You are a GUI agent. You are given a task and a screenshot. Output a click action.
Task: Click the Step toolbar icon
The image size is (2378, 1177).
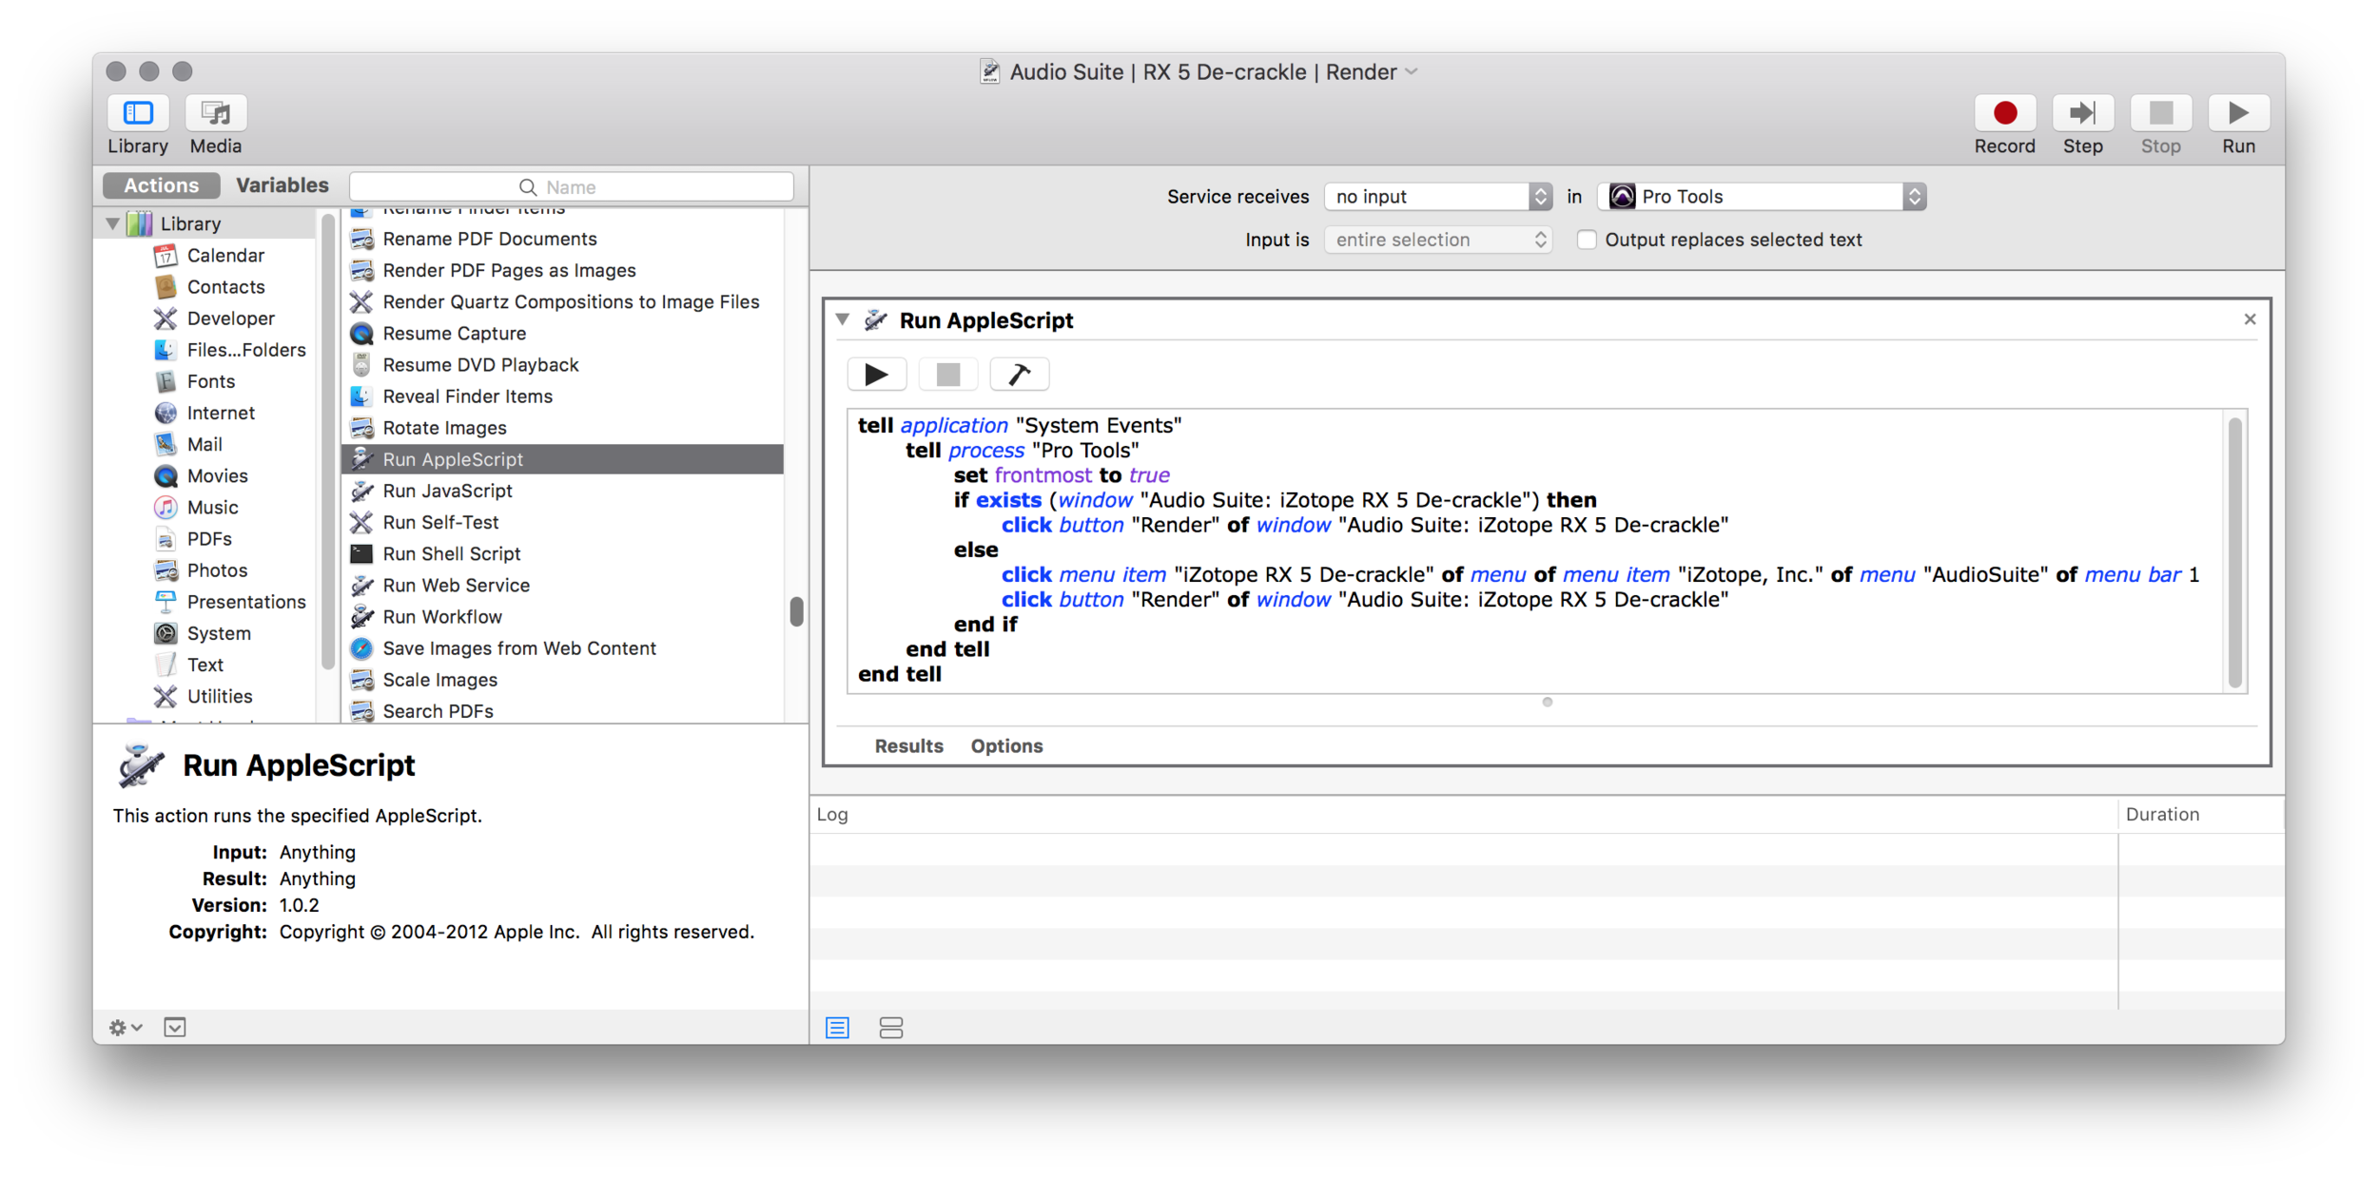2082,113
